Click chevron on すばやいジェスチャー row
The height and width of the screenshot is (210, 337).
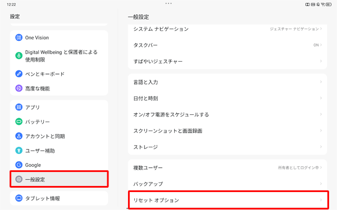(x=321, y=61)
